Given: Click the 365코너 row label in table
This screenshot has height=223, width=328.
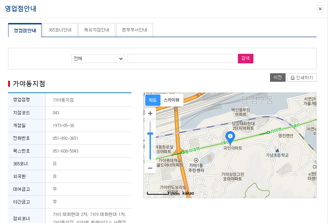Looking at the screenshot, I should [x=20, y=164].
